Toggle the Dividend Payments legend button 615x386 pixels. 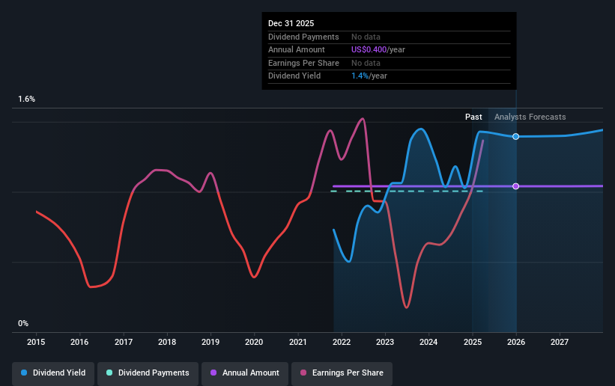[x=148, y=373]
